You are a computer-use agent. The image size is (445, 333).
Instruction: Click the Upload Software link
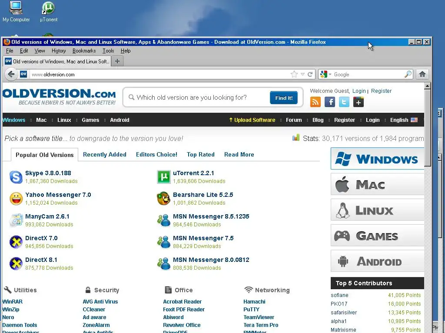pyautogui.click(x=252, y=120)
